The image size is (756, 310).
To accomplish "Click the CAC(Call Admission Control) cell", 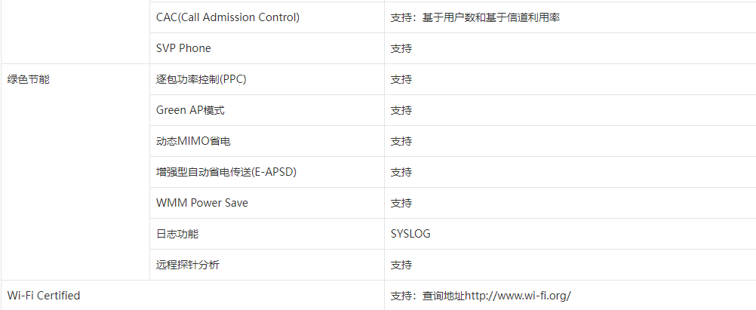I will [266, 17].
